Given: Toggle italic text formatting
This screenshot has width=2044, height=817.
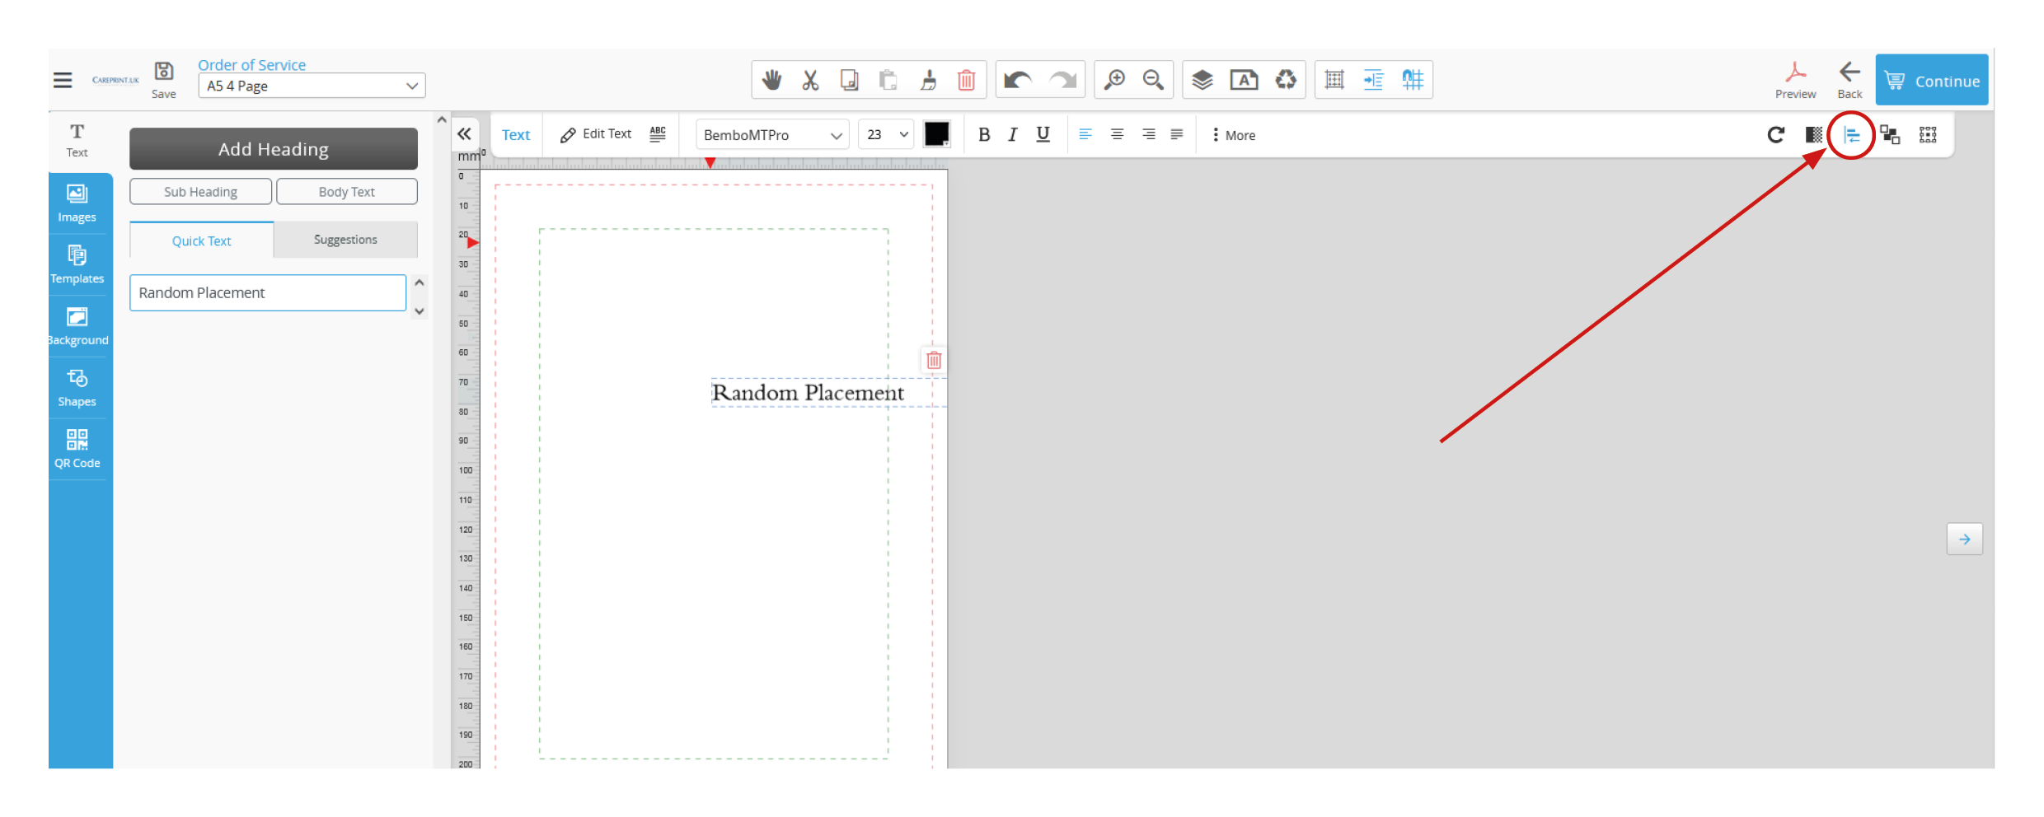Looking at the screenshot, I should click(x=1012, y=135).
